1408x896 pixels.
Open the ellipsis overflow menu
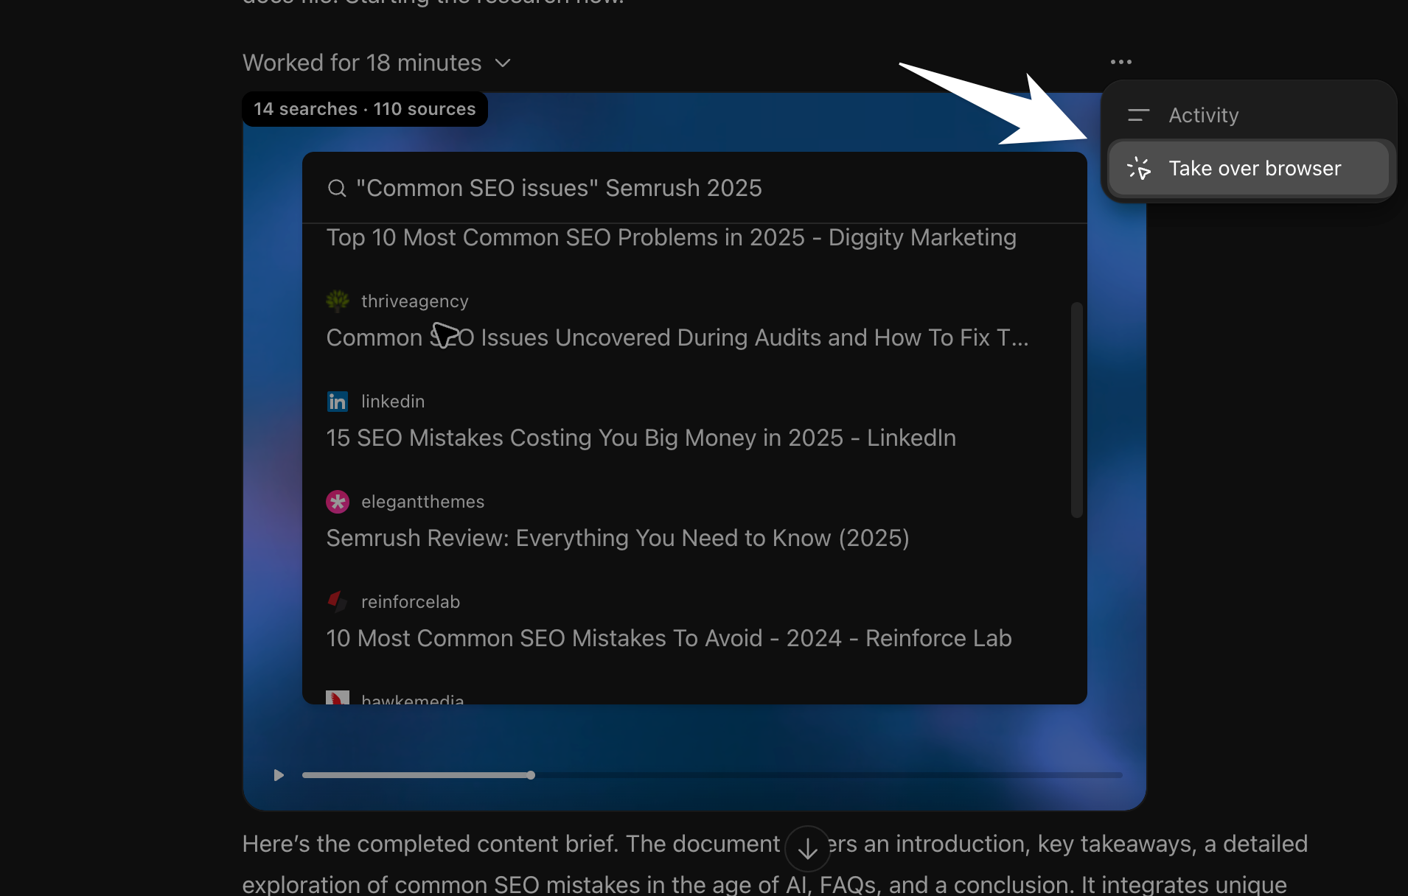tap(1121, 62)
